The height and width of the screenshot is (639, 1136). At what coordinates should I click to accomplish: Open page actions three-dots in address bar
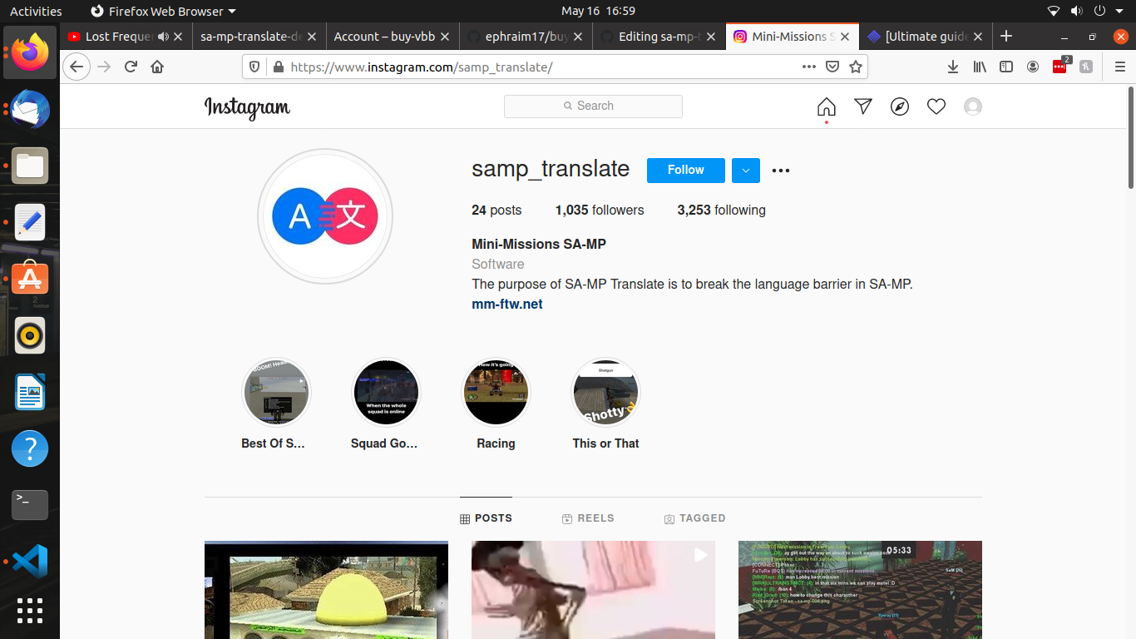pyautogui.click(x=809, y=67)
